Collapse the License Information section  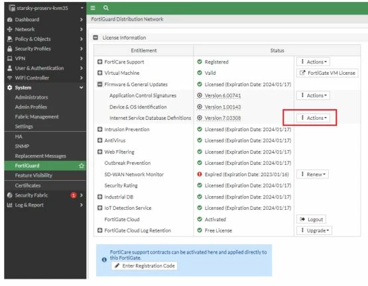click(95, 38)
